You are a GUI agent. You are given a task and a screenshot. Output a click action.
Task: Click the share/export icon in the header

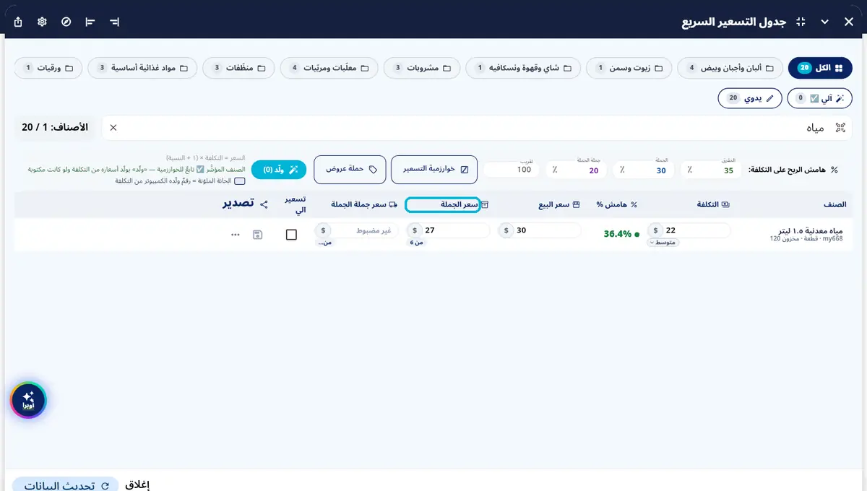19,22
